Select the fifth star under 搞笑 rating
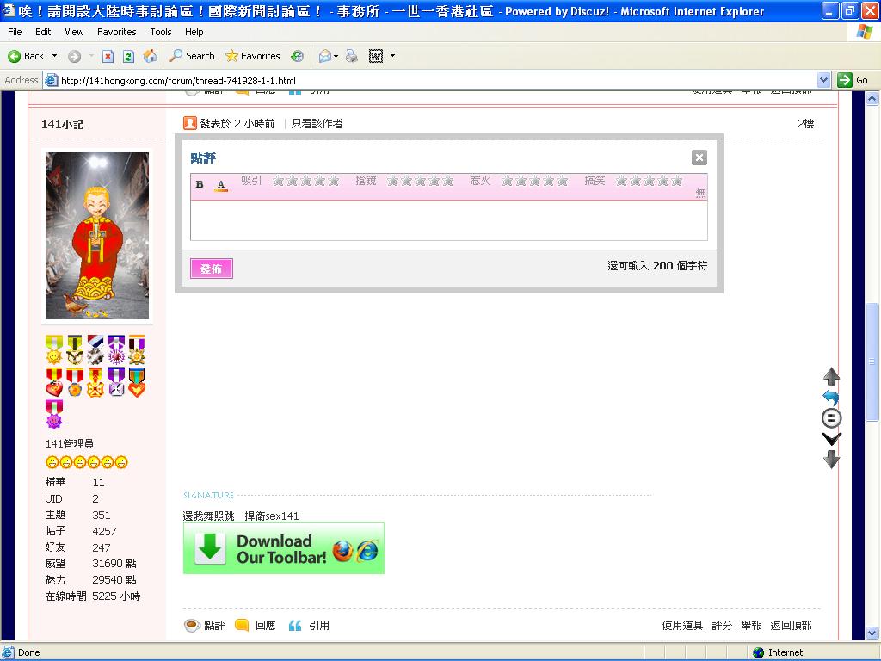The height and width of the screenshot is (661, 881). coord(677,181)
